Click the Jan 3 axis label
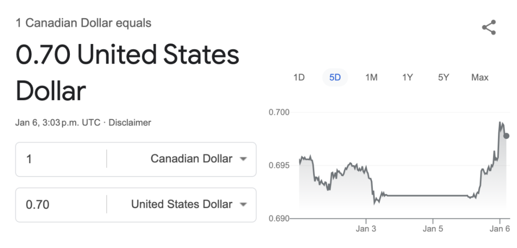Image resolution: width=517 pixels, height=248 pixels. coord(366,229)
